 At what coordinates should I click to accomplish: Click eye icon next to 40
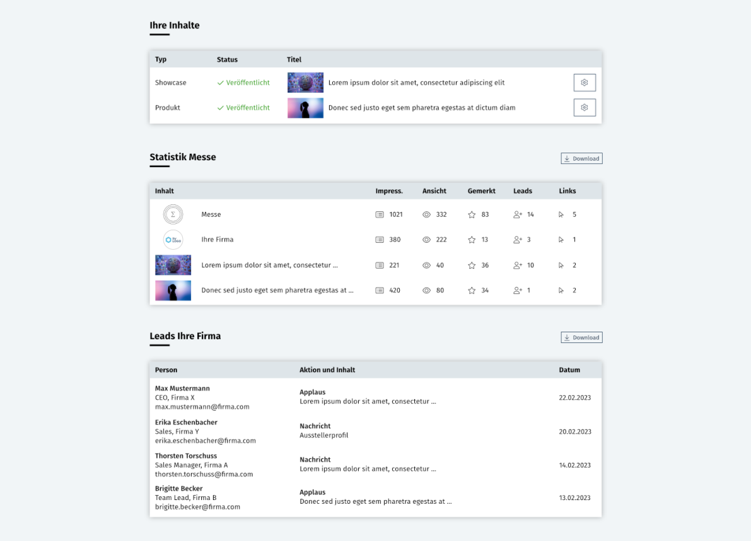(x=426, y=265)
